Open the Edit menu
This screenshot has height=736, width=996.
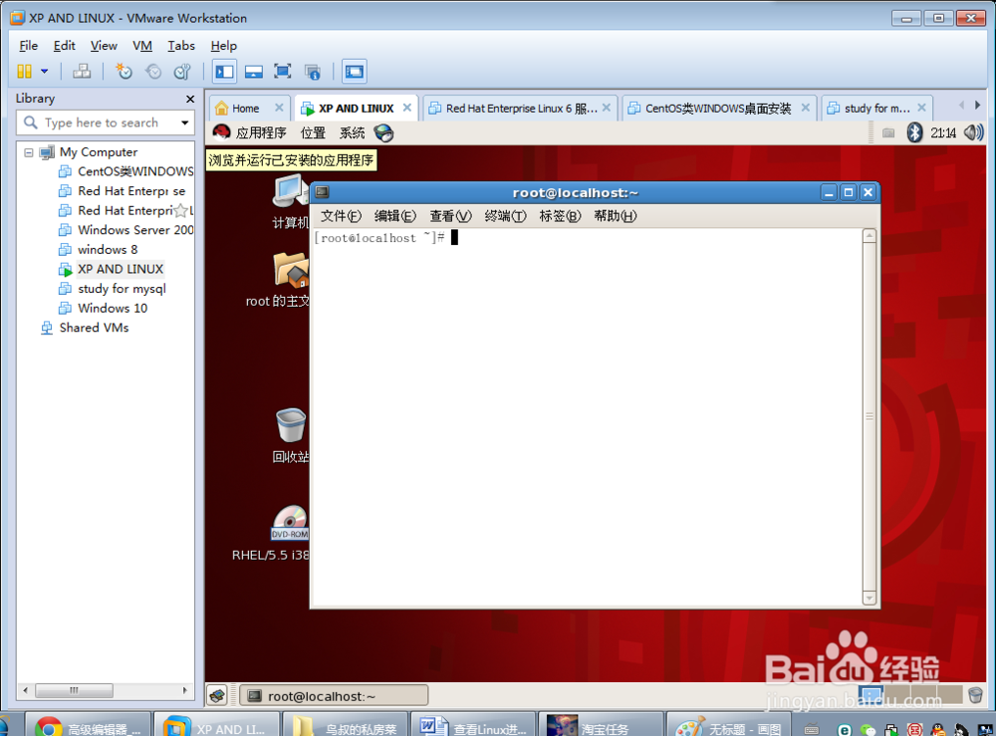64,46
